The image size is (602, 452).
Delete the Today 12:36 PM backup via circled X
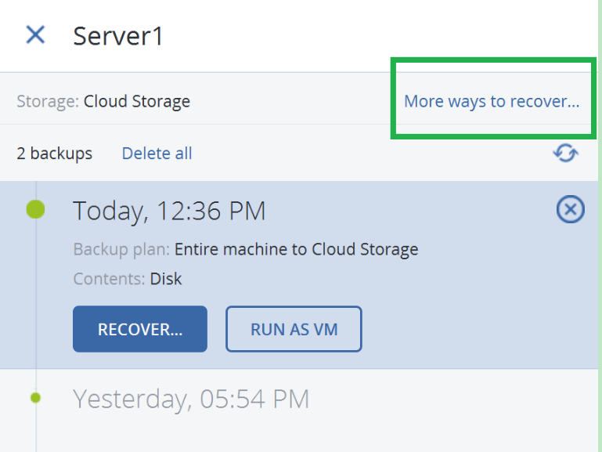pos(570,209)
